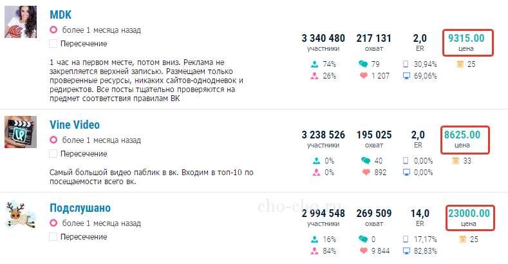Click the Vine Video clapperboard avatar
The height and width of the screenshot is (264, 508).
23,133
